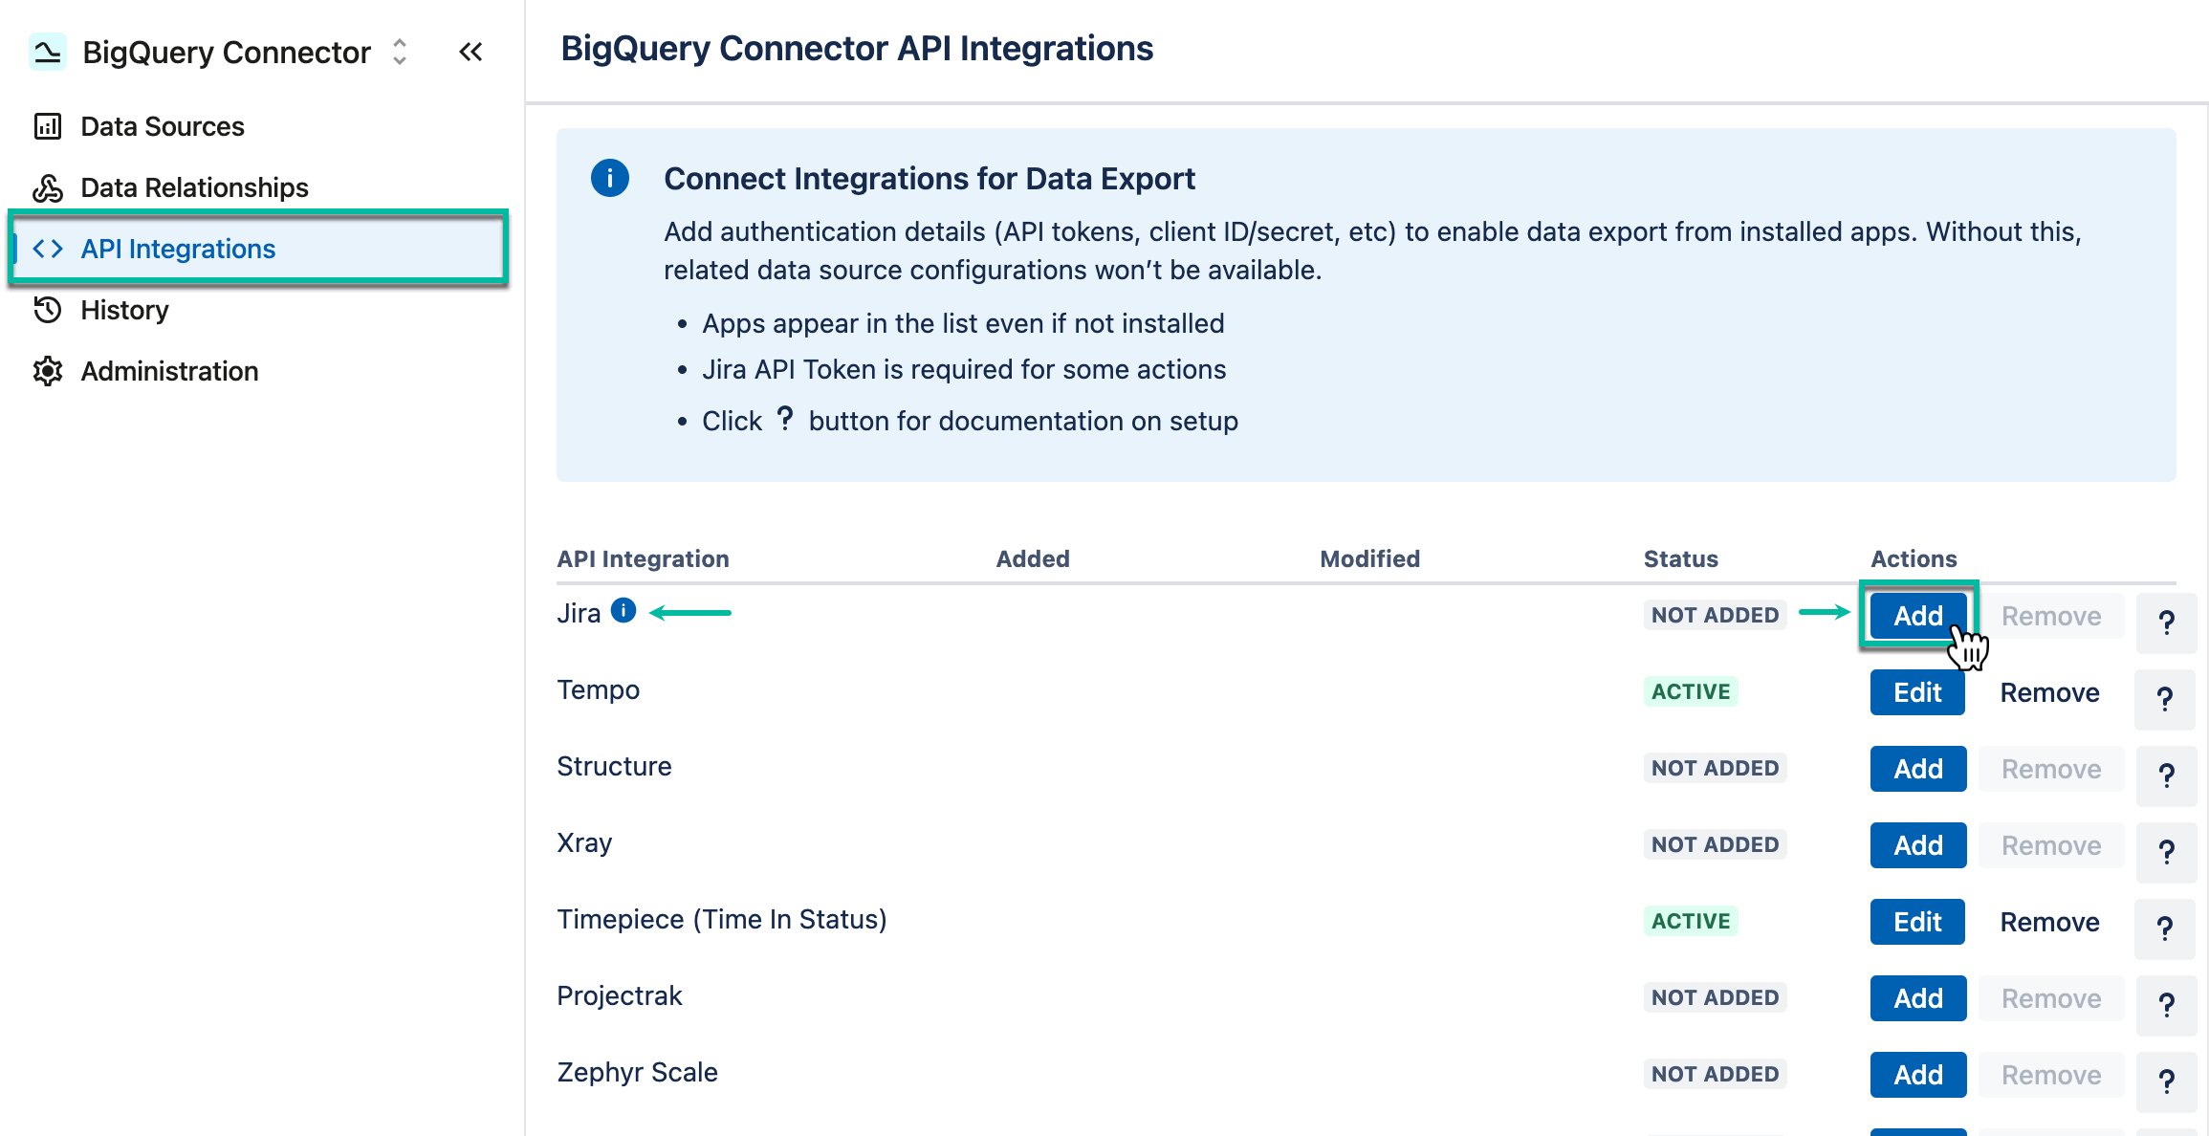Add the Xray integration

1917,844
